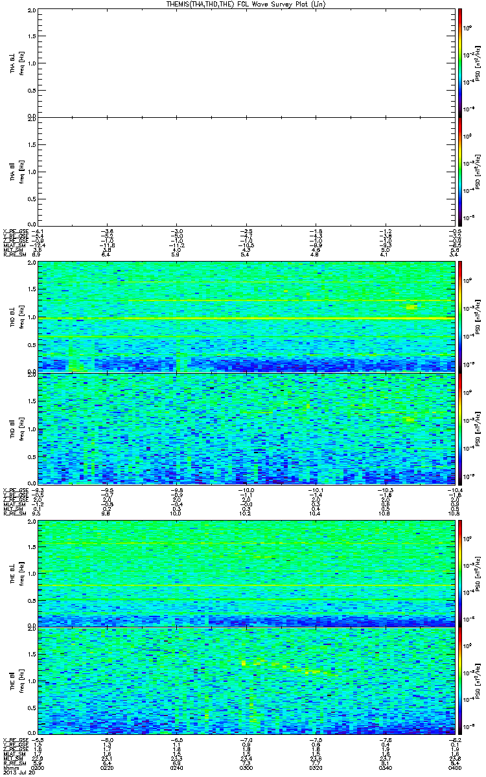Click the '0220' time tick label
The image size is (486, 777).
[108, 767]
